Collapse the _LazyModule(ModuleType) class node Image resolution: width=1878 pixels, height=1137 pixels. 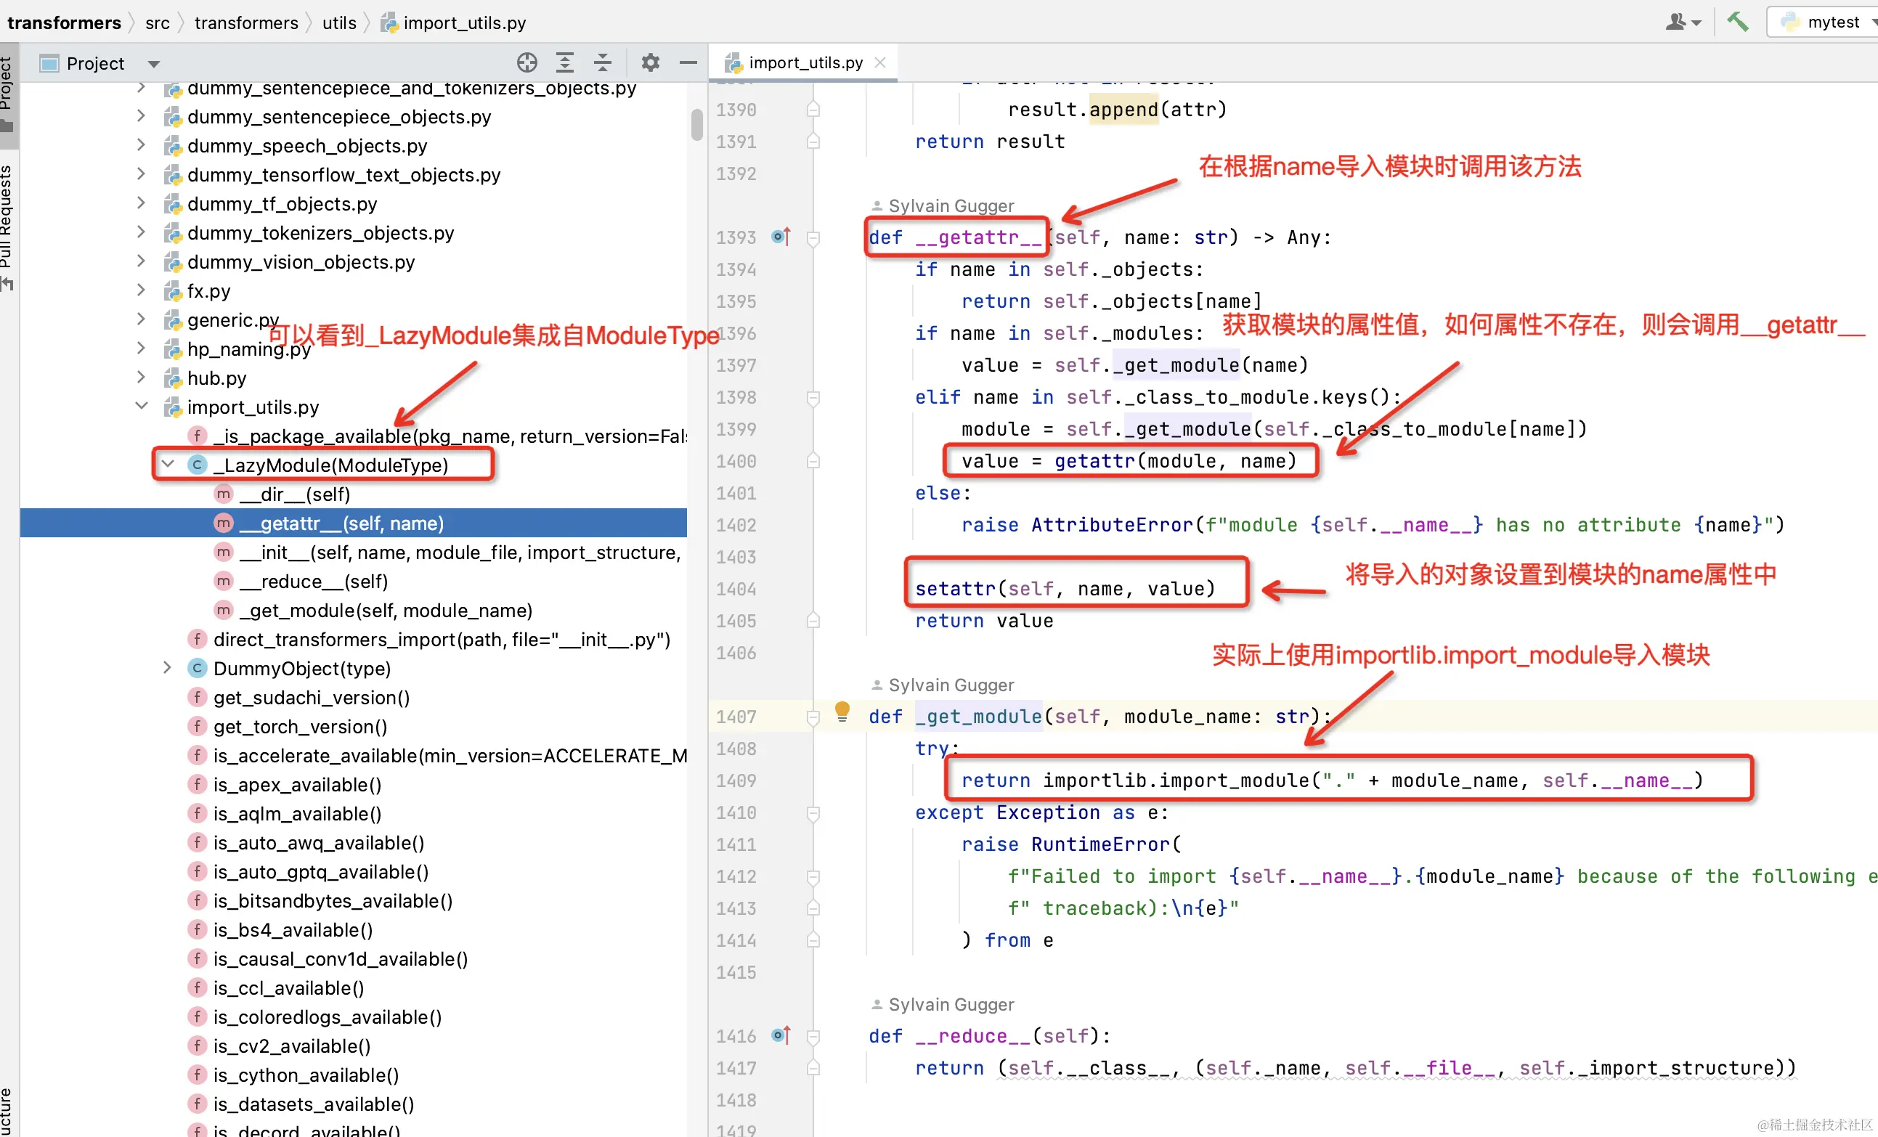pos(168,464)
